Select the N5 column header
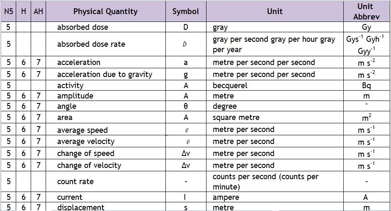The image size is (391, 211). tap(8, 11)
